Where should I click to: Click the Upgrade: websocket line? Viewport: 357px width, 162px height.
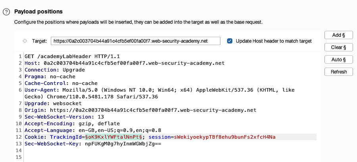pos(53,104)
